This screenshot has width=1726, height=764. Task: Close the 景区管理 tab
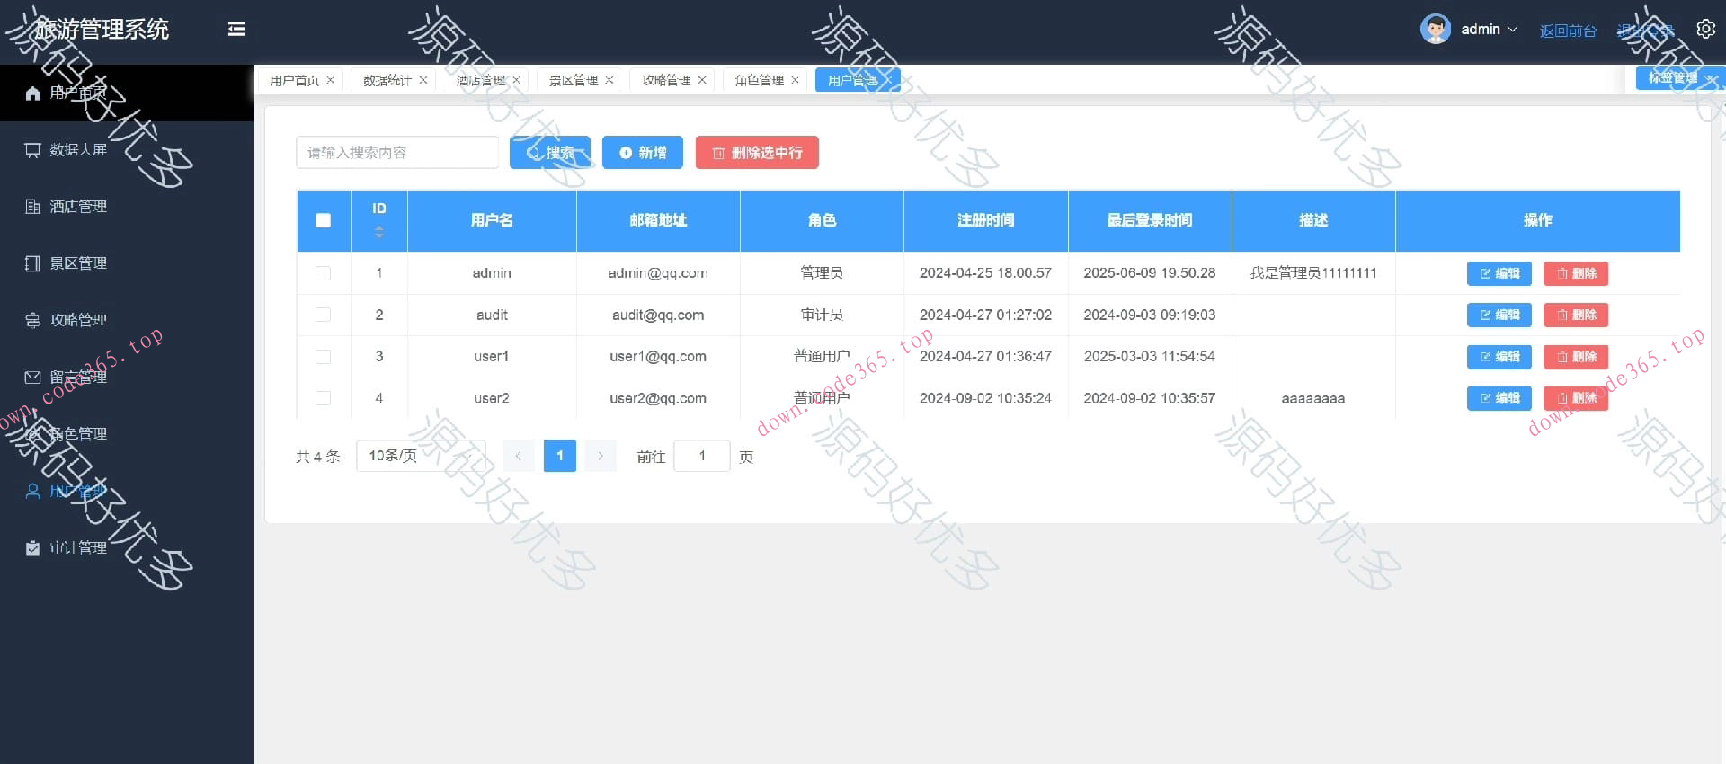pyautogui.click(x=609, y=80)
